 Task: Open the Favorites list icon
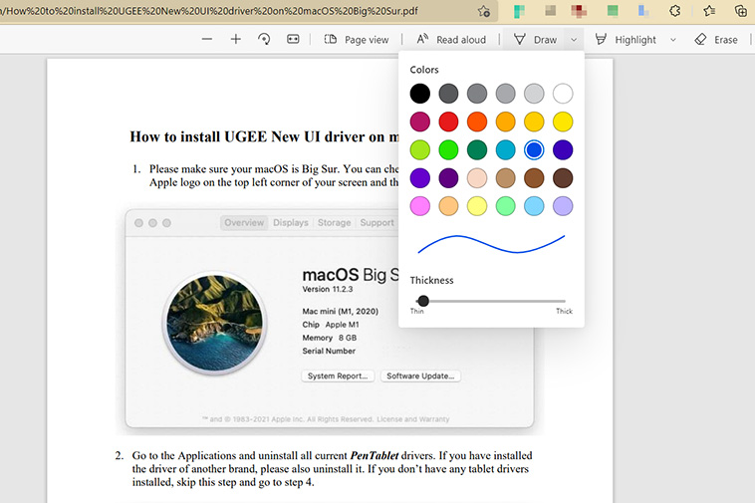(709, 11)
